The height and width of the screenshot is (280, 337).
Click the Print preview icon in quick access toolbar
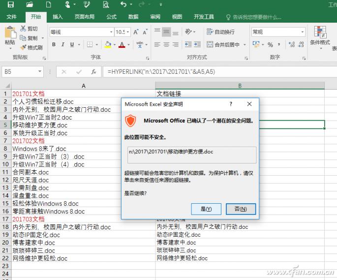(106, 4)
